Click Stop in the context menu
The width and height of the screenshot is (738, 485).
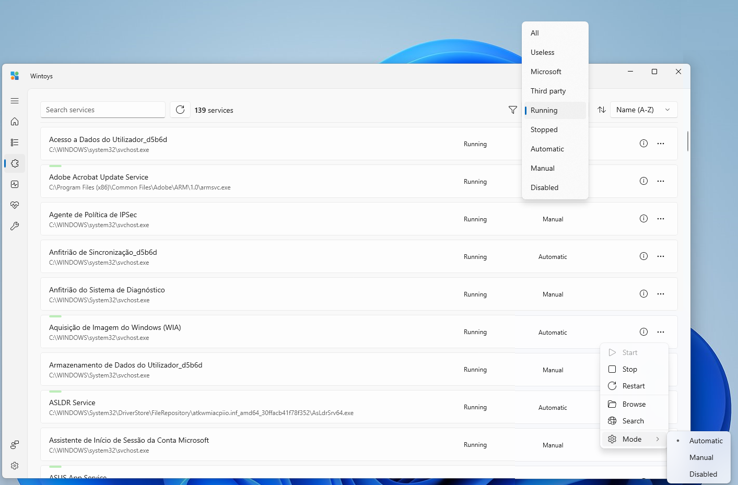pyautogui.click(x=634, y=369)
